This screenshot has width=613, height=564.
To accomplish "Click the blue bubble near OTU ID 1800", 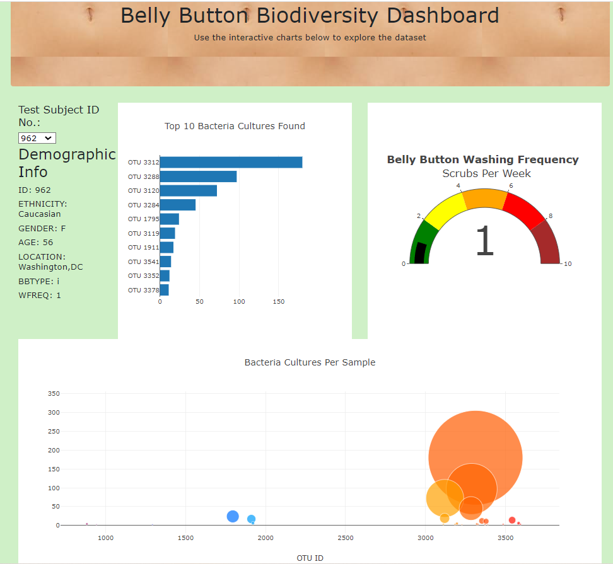I will coord(233,516).
